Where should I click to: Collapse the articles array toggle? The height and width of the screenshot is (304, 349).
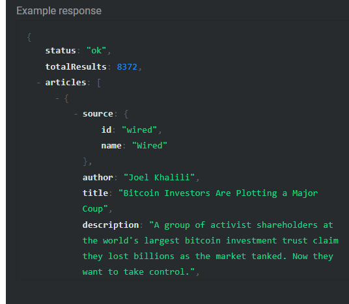coord(38,83)
